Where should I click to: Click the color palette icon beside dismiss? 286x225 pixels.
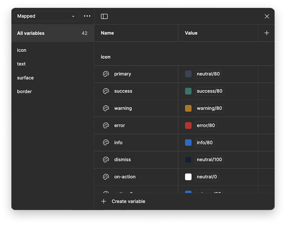[x=106, y=160]
